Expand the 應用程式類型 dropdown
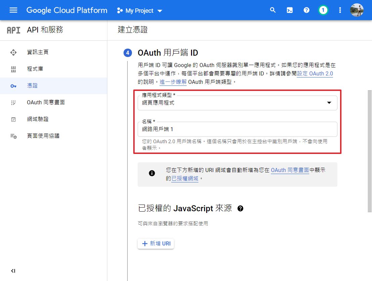 click(237, 103)
